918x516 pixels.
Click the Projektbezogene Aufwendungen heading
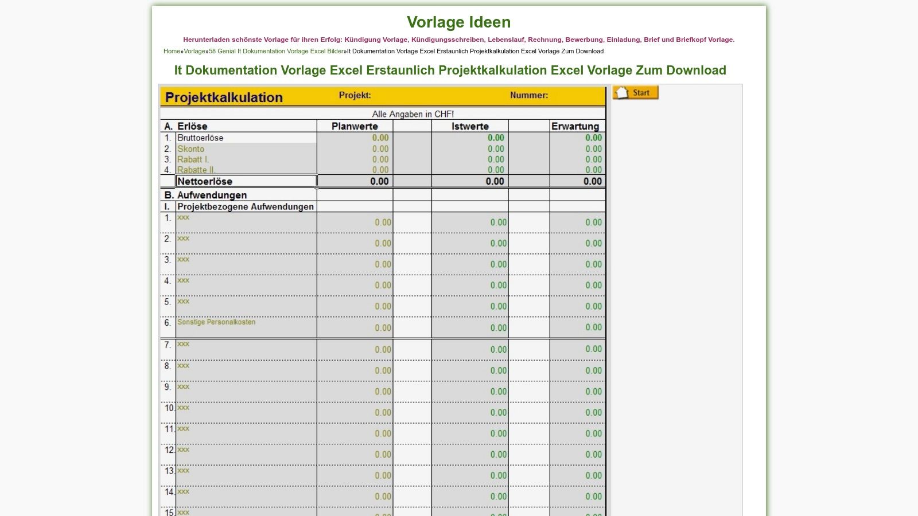pyautogui.click(x=246, y=206)
